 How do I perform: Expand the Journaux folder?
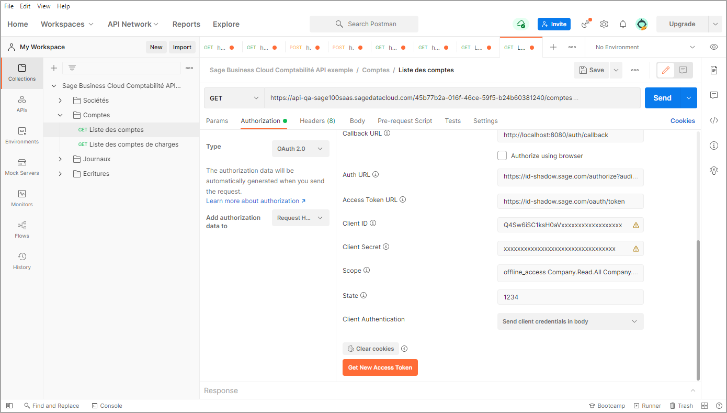pos(60,159)
